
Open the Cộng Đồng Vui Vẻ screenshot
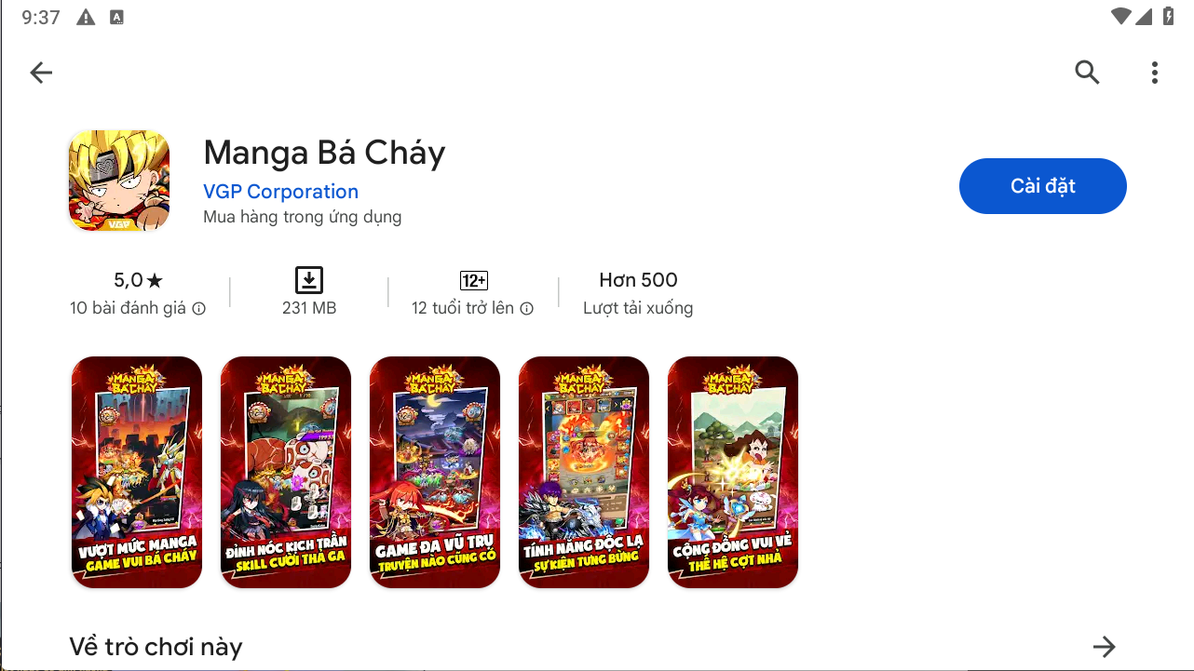tap(733, 472)
